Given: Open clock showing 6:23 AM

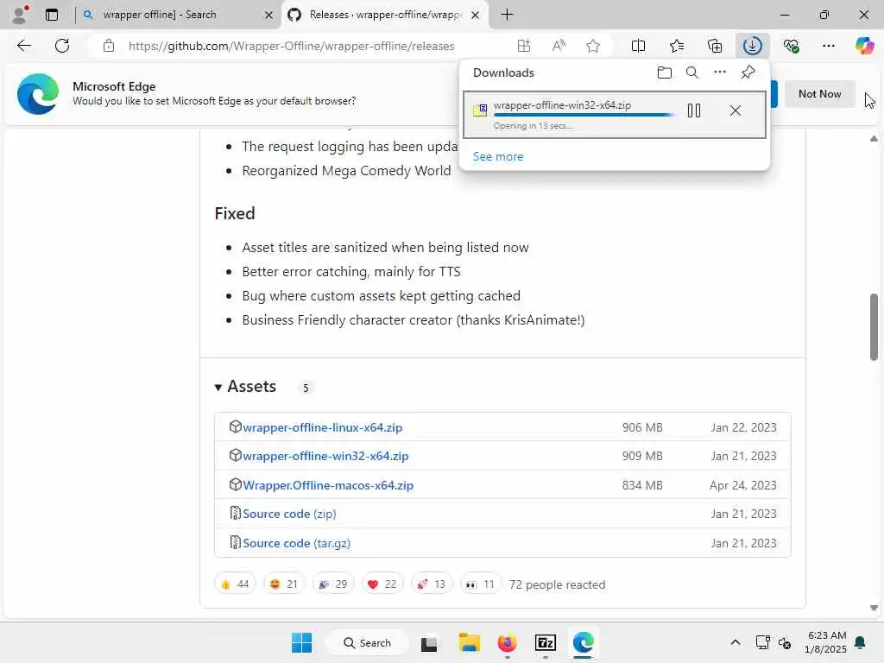Looking at the screenshot, I should pos(825,642).
